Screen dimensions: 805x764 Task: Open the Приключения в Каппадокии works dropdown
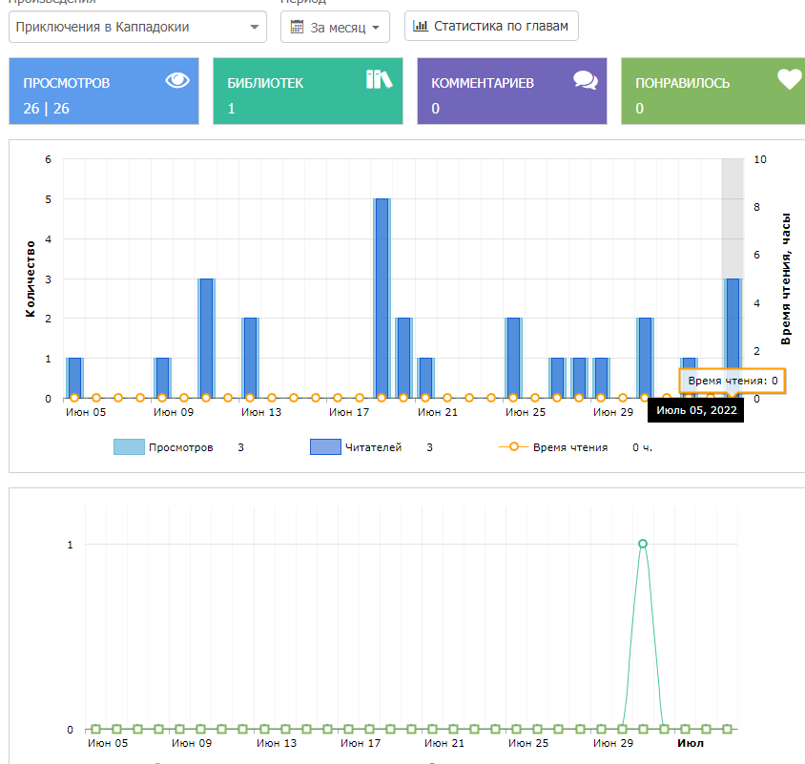[138, 28]
